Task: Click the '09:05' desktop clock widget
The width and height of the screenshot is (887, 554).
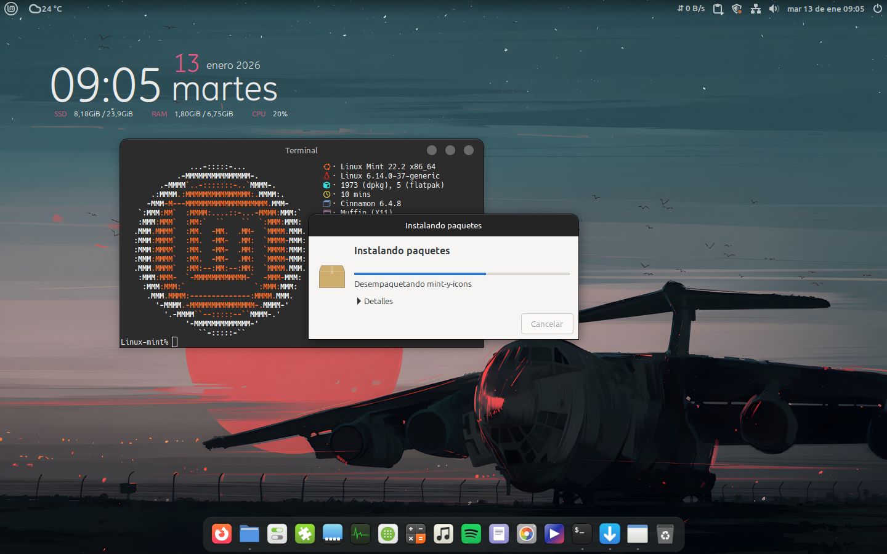Action: point(105,85)
